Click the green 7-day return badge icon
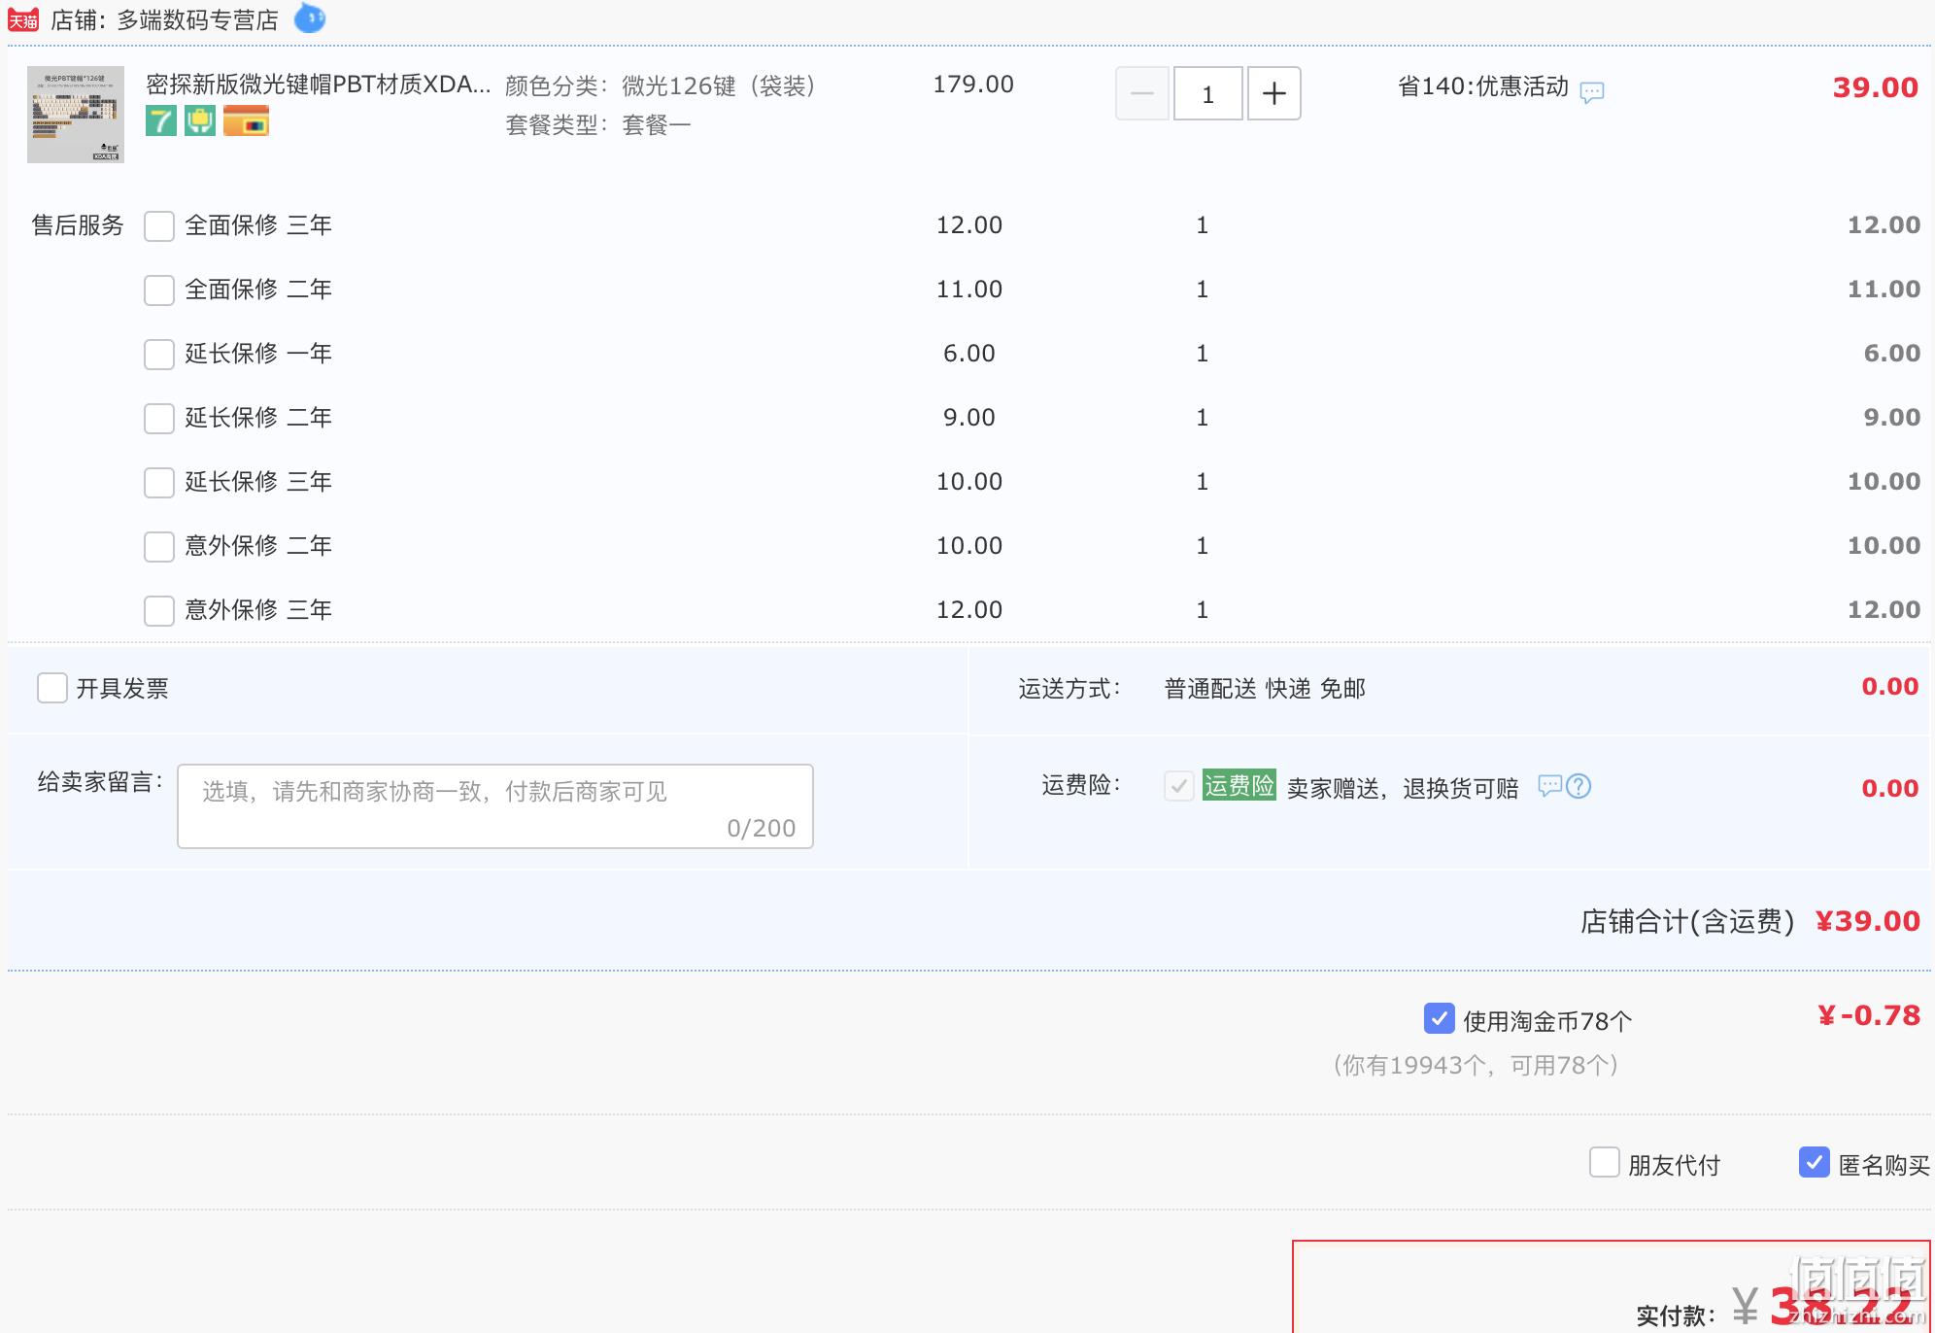 pyautogui.click(x=161, y=121)
